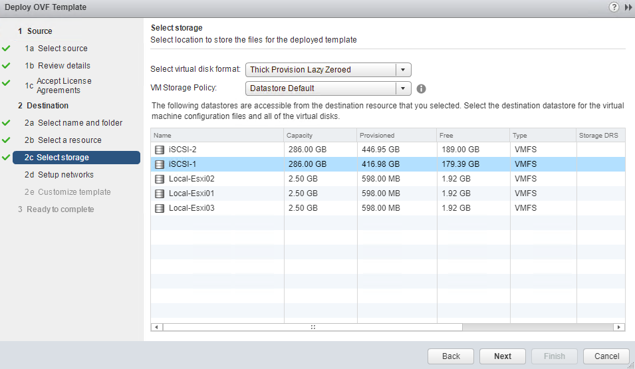Click the Back button

pyautogui.click(x=451, y=356)
